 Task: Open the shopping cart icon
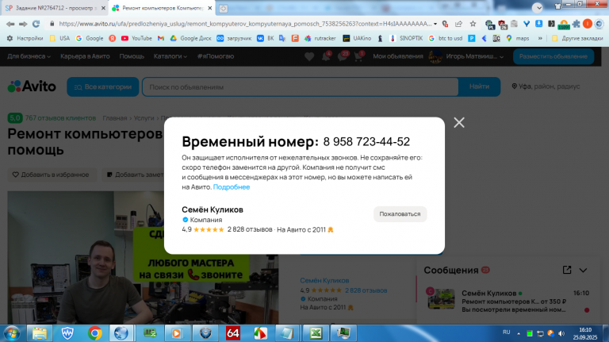(x=359, y=57)
